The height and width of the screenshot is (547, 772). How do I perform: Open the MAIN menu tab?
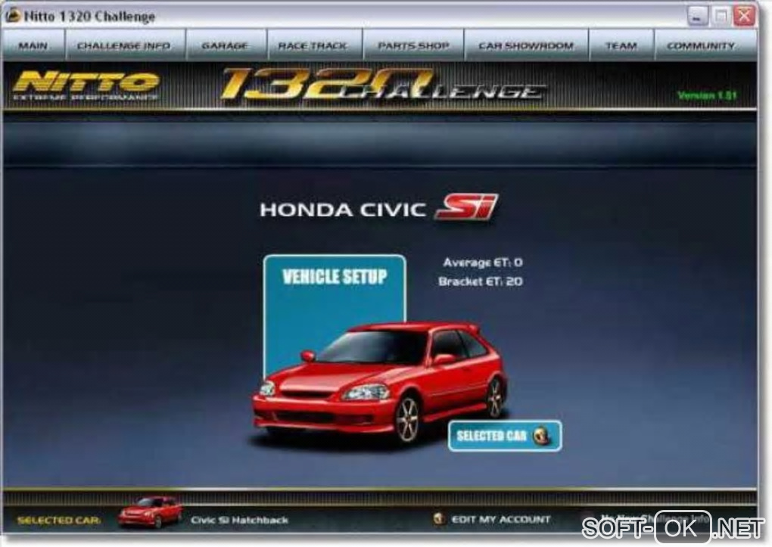tap(33, 45)
